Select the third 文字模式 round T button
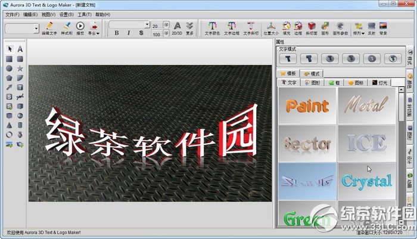Image resolution: width=417 pixels, height=239 pixels. [330, 58]
